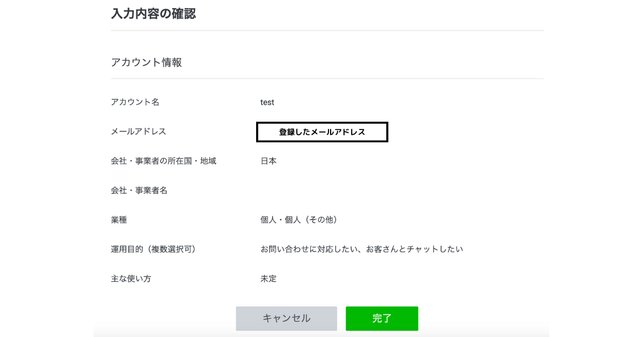Click the アカウント情報 section header
The height and width of the screenshot is (337, 643).
click(145, 62)
